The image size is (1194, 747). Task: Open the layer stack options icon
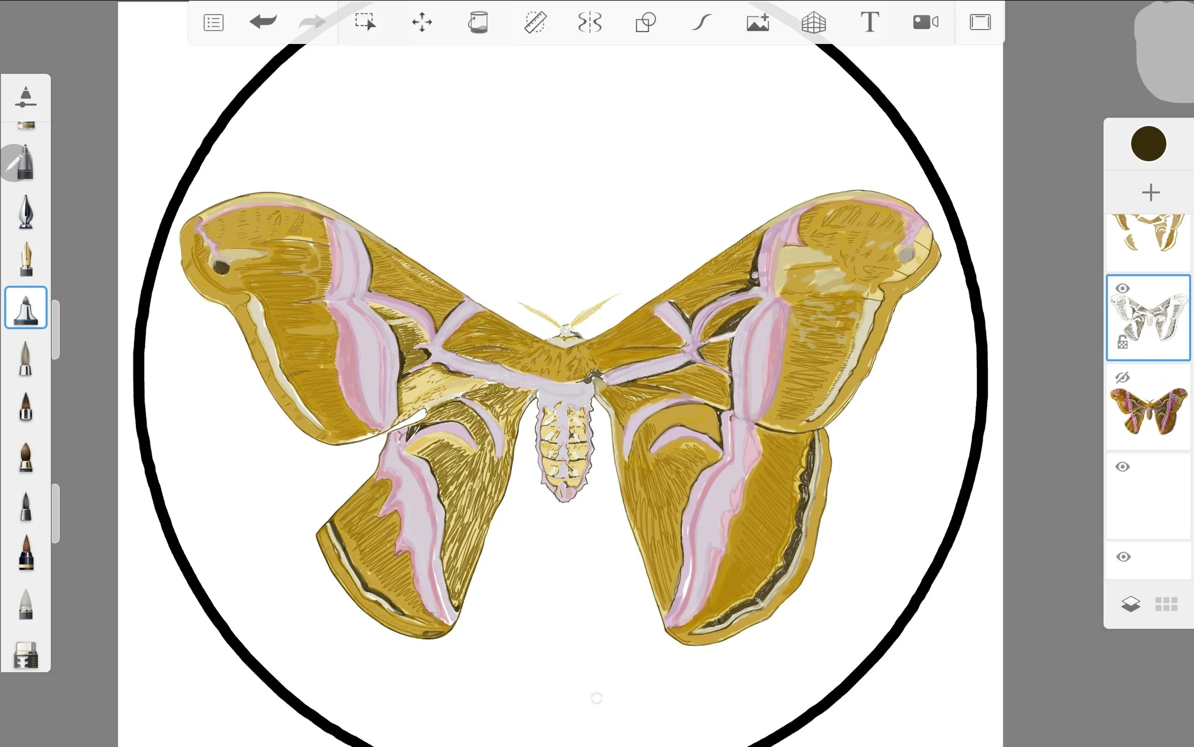(1130, 604)
